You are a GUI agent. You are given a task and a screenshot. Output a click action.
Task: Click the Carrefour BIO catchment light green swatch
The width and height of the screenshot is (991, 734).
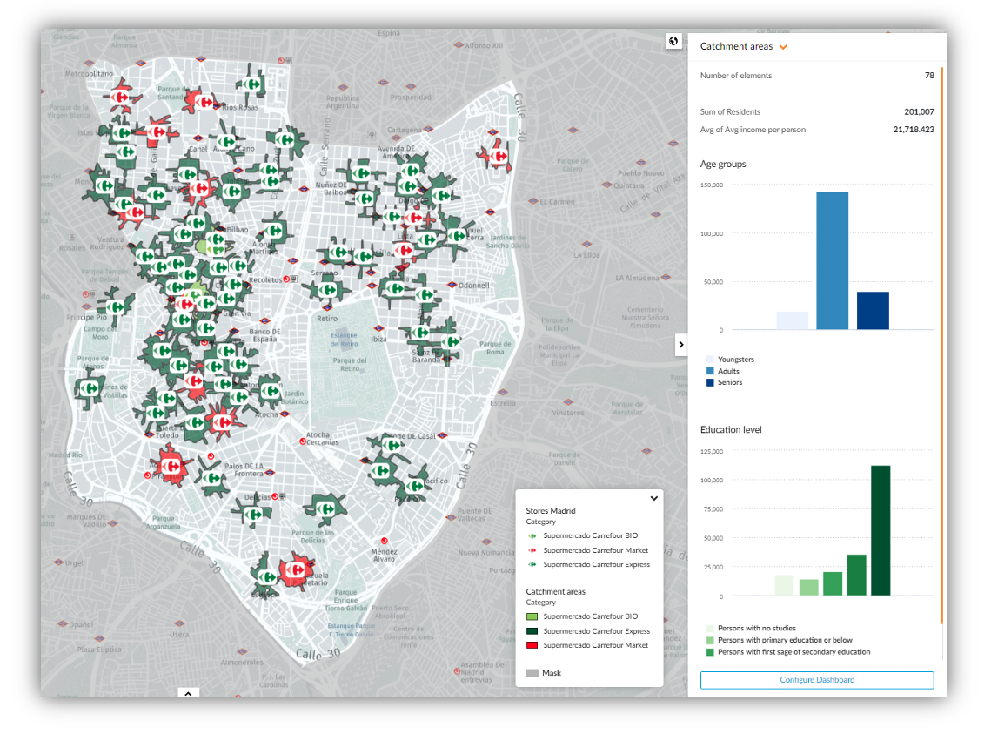pyautogui.click(x=532, y=616)
